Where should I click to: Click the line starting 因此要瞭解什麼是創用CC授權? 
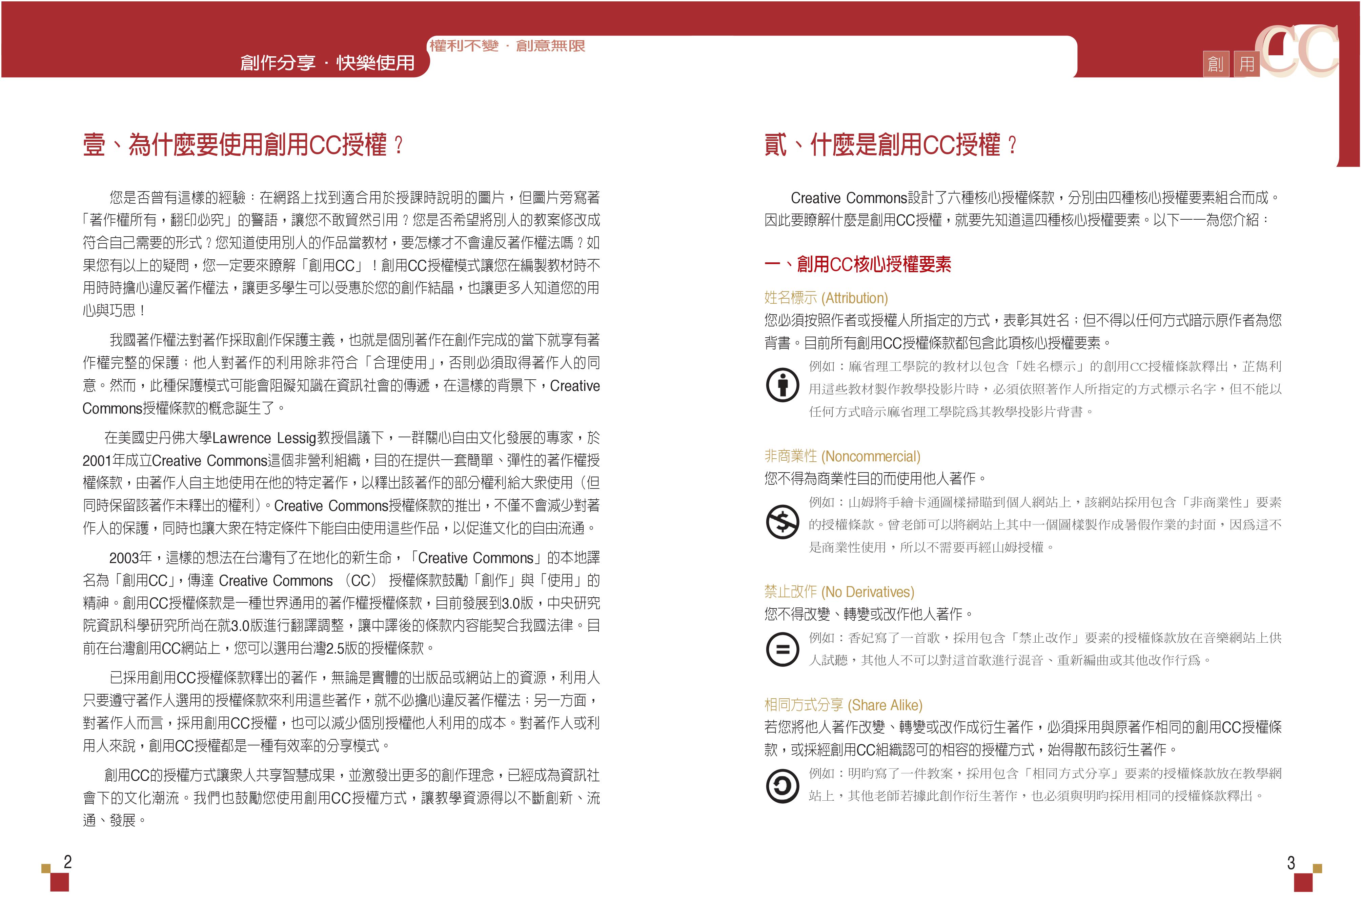pyautogui.click(x=1017, y=220)
